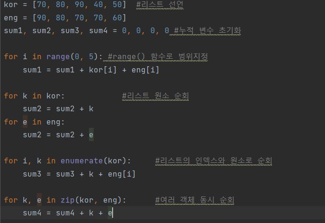This screenshot has height=223, width=325.
Task: Click 'zip' in the last for loop
Action: pyautogui.click(x=67, y=200)
